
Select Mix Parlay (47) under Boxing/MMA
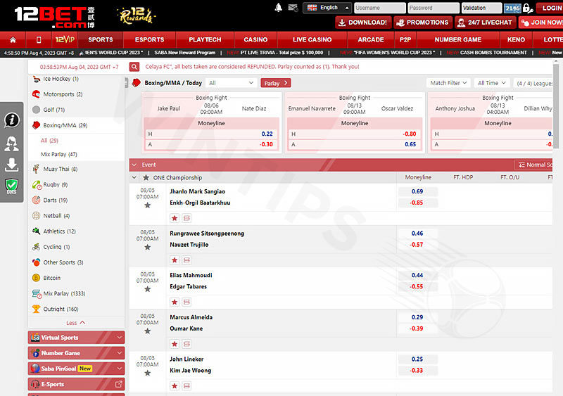(x=59, y=154)
